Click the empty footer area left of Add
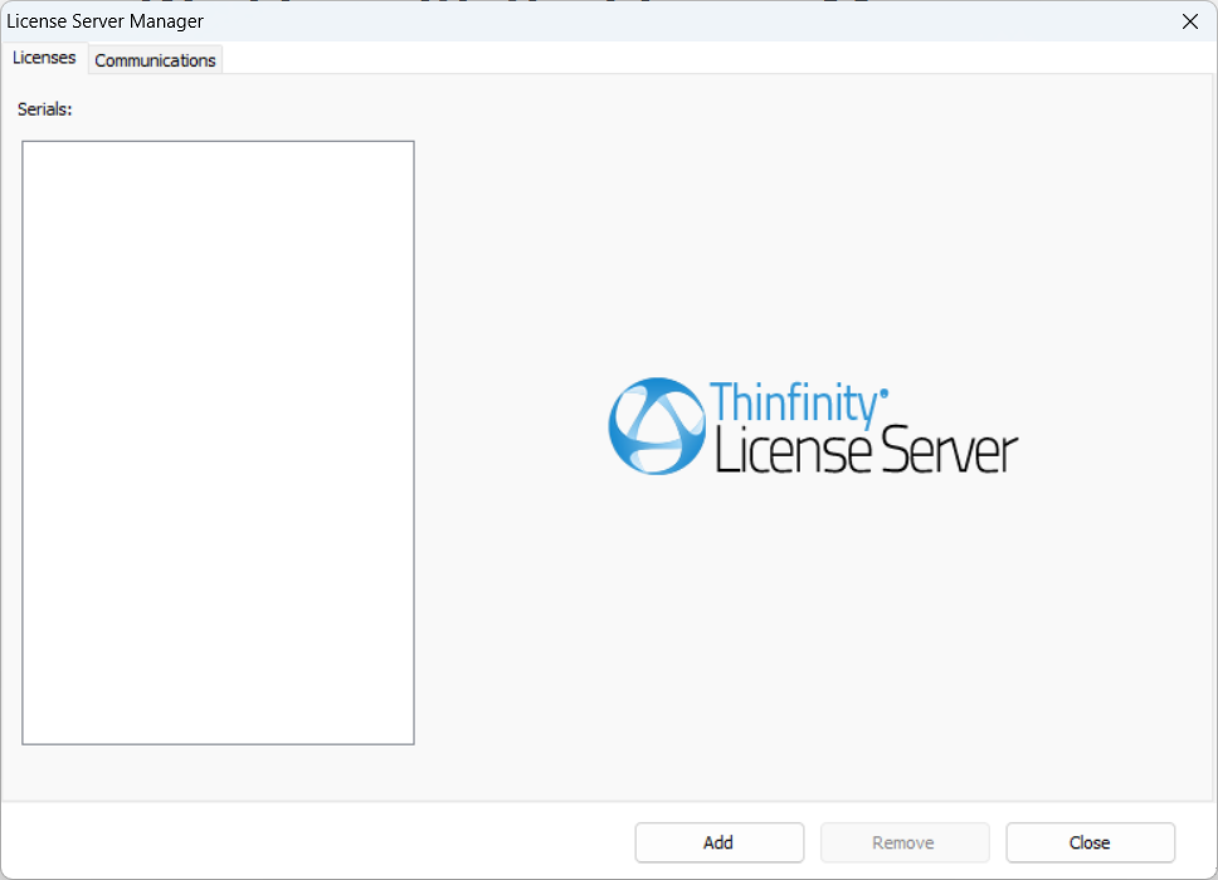This screenshot has height=880, width=1218. [315, 841]
